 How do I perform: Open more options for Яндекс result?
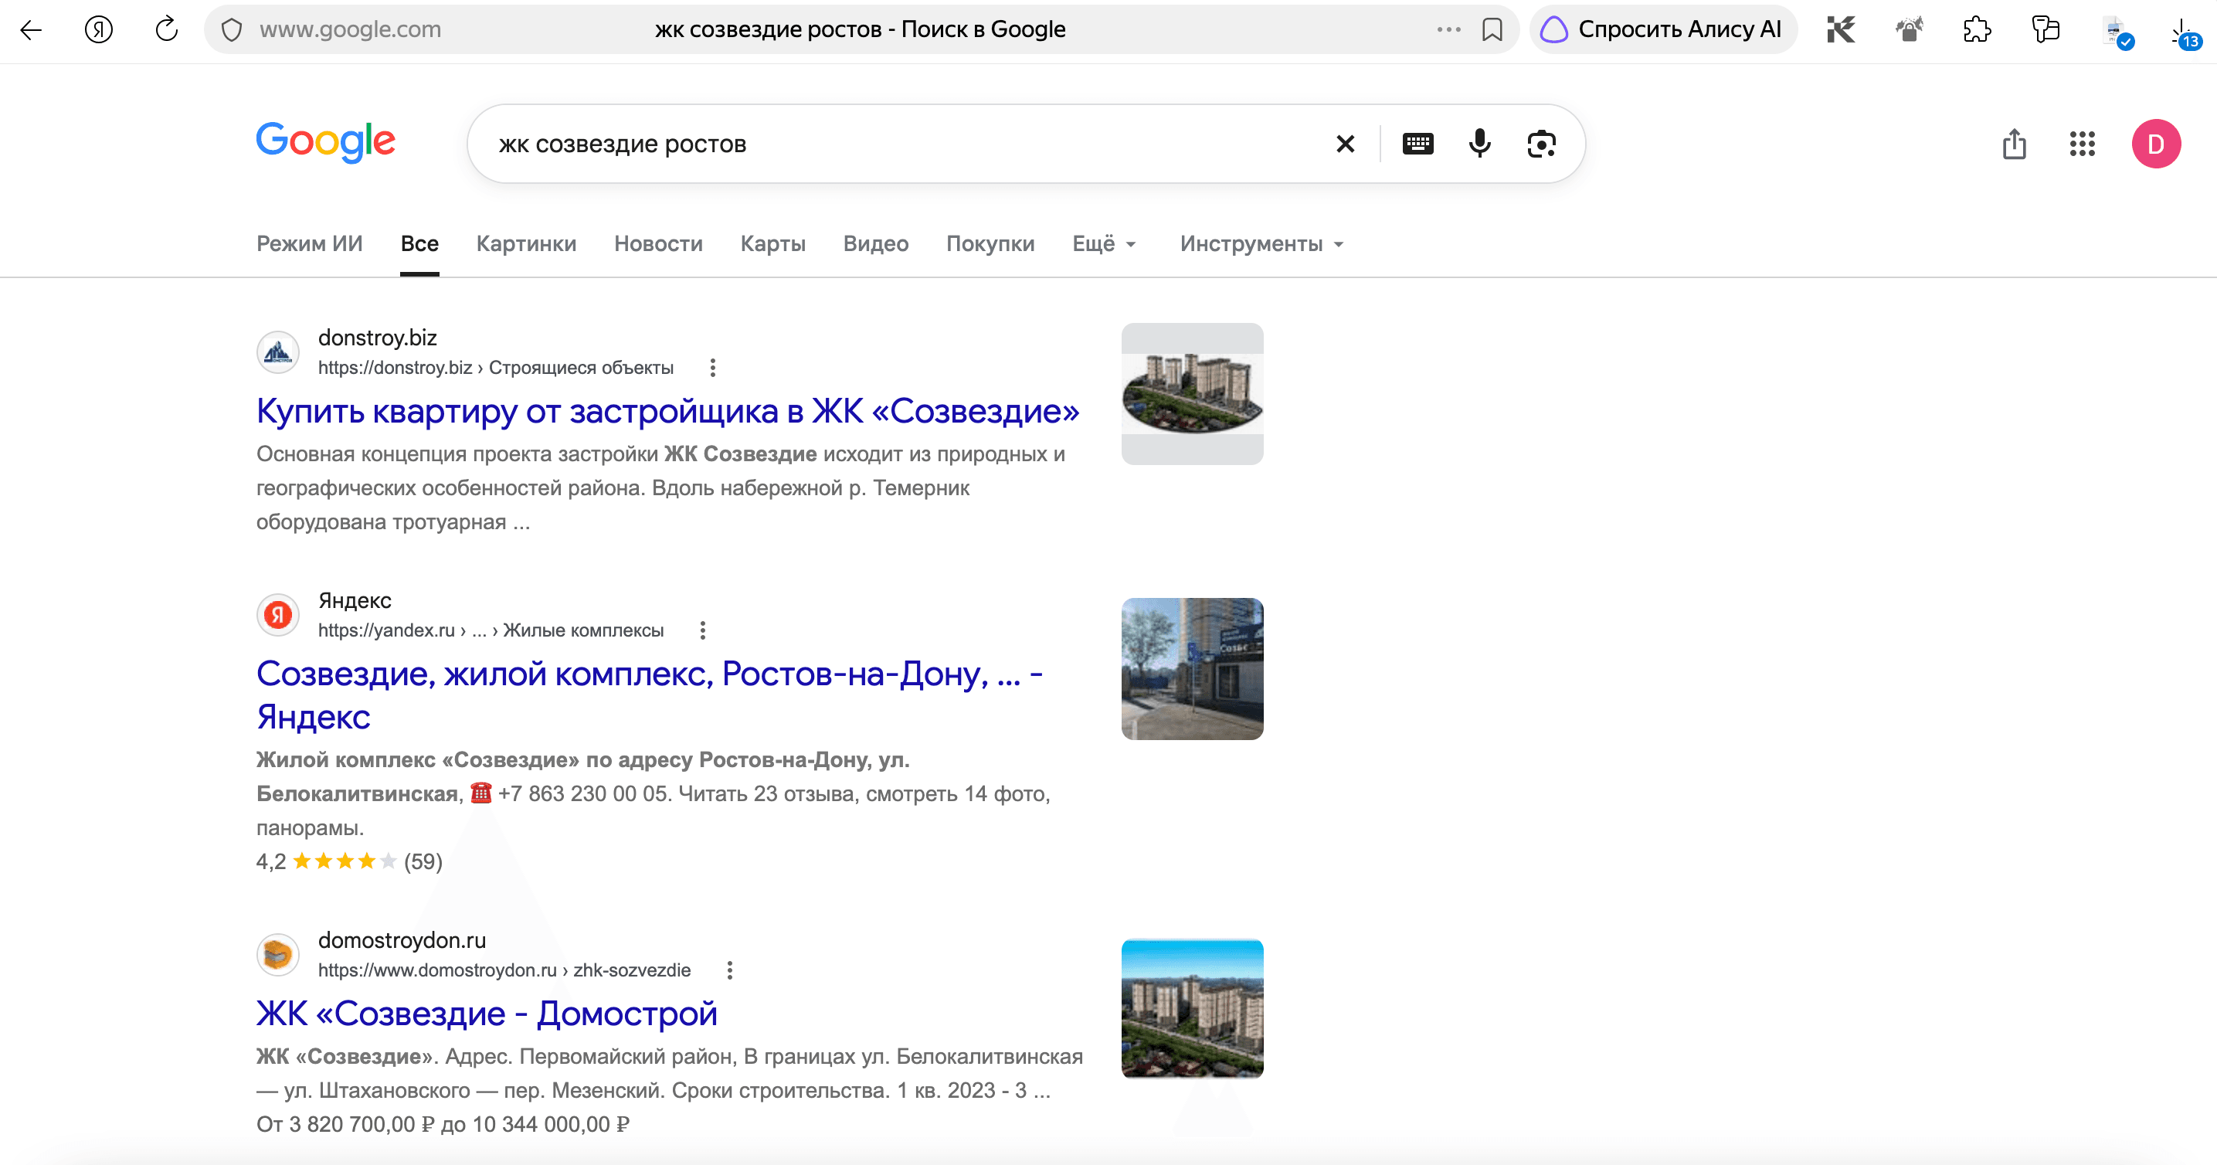coord(703,630)
